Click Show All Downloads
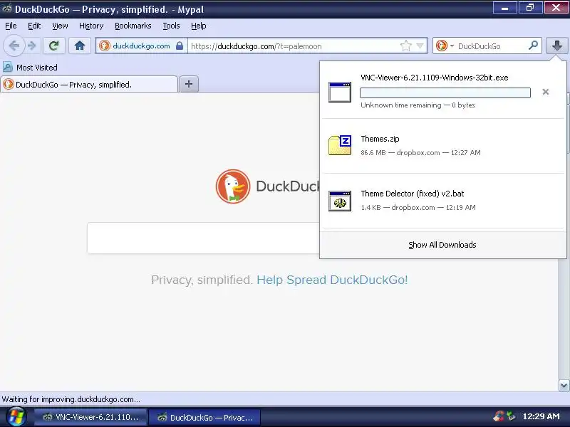 pos(442,245)
